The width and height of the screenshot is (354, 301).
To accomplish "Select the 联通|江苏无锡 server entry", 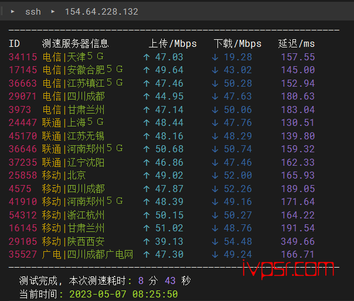I will click(x=73, y=136).
